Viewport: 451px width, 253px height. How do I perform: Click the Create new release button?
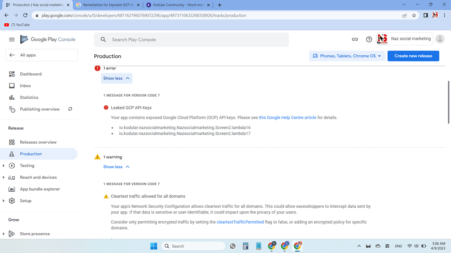coord(413,56)
